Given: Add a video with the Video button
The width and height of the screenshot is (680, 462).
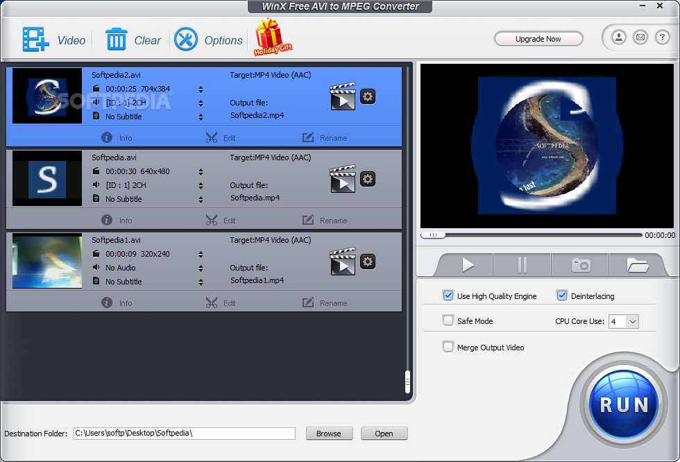Looking at the screenshot, I should click(54, 40).
